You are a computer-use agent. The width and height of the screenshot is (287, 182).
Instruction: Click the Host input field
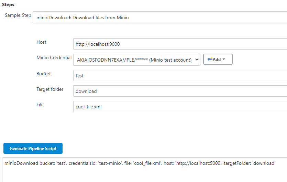coord(180,44)
